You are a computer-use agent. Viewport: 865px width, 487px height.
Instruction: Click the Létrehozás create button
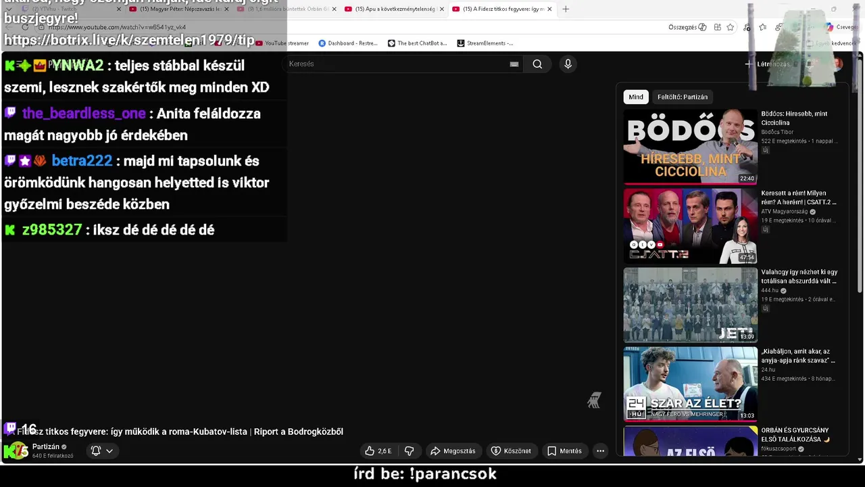click(767, 64)
